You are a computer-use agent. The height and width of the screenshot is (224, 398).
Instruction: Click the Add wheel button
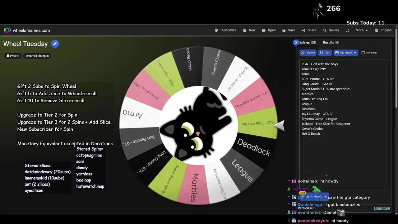(311, 197)
